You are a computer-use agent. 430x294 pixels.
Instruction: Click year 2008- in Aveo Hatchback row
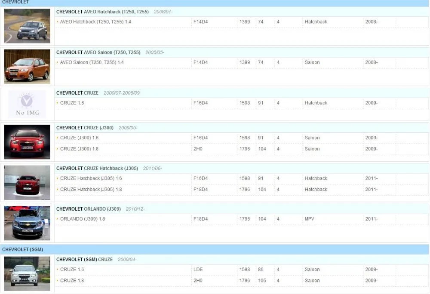pos(372,21)
